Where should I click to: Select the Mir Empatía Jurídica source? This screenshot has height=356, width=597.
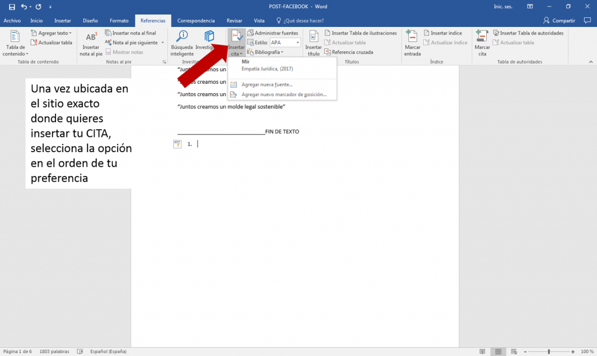282,65
